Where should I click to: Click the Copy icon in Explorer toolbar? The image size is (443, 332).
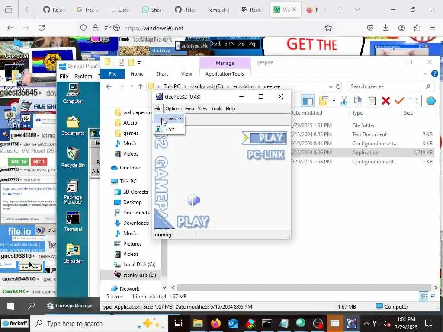[358, 101]
